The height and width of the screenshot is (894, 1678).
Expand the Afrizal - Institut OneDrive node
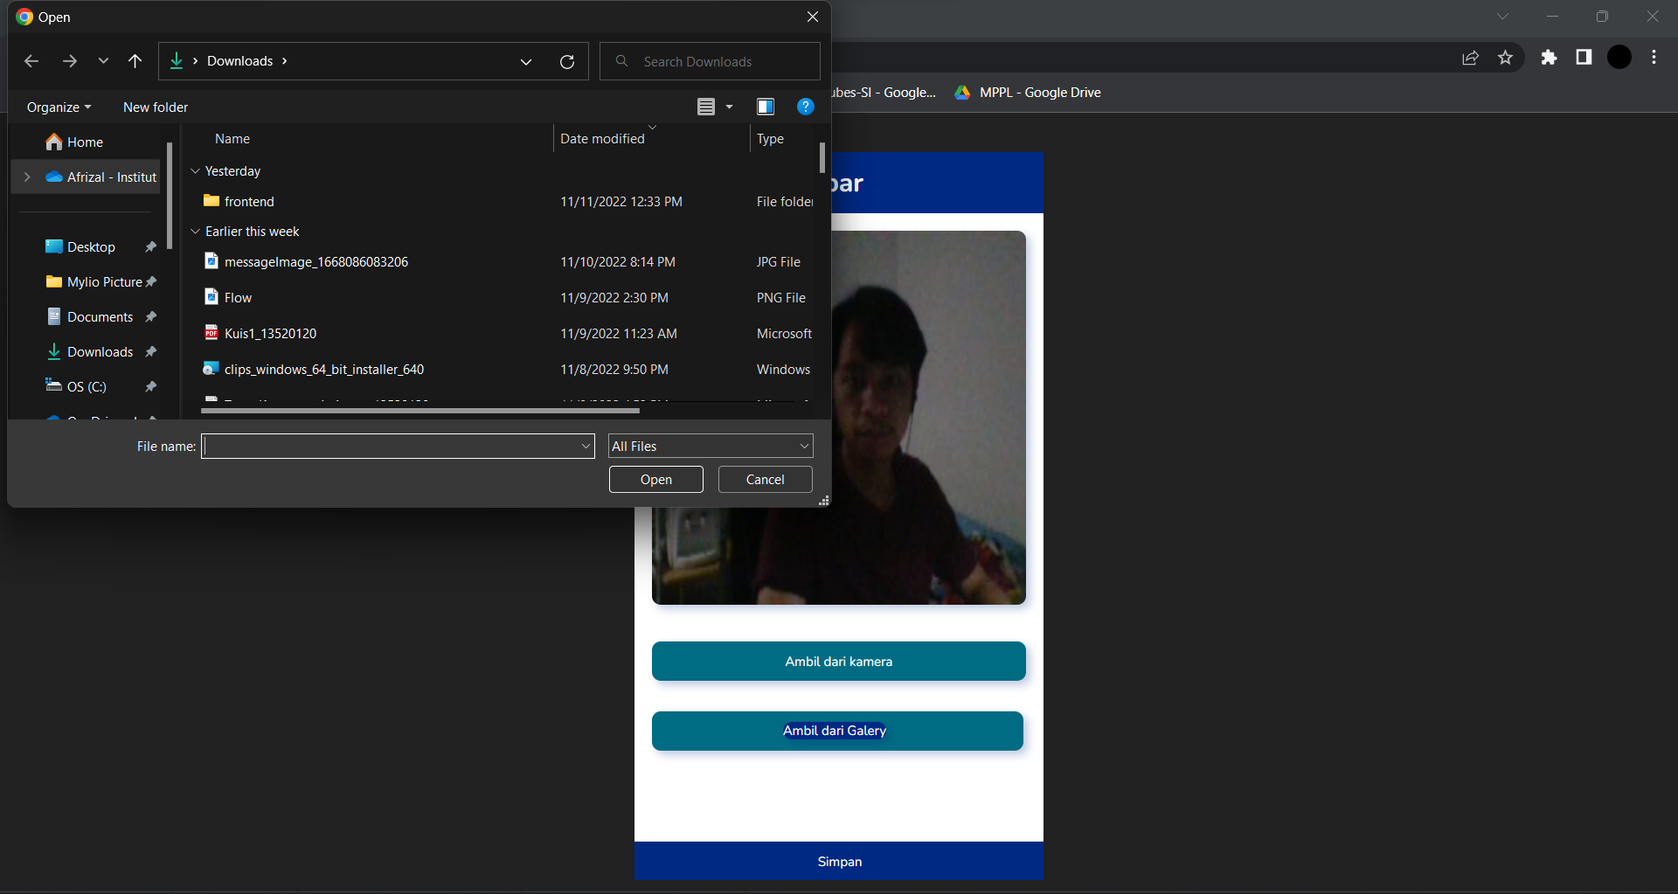pos(27,177)
